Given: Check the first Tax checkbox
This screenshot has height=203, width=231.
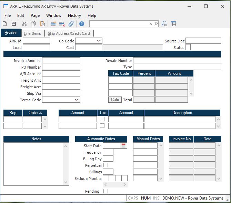Looking at the screenshot, I should click(102, 119).
